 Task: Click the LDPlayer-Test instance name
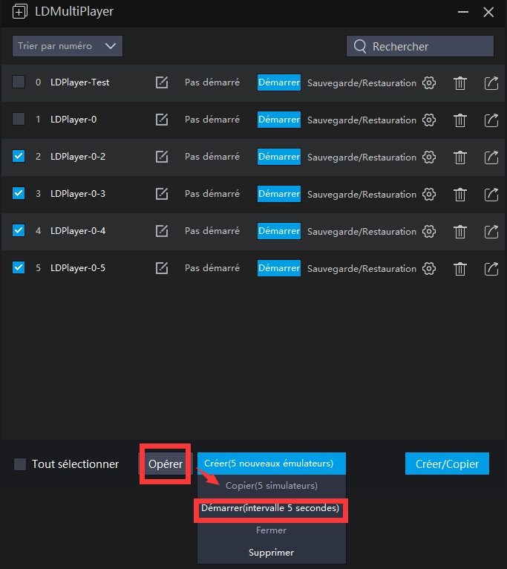(x=79, y=82)
